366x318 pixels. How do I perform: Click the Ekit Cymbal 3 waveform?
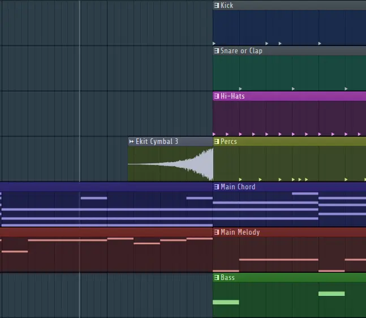(187, 164)
